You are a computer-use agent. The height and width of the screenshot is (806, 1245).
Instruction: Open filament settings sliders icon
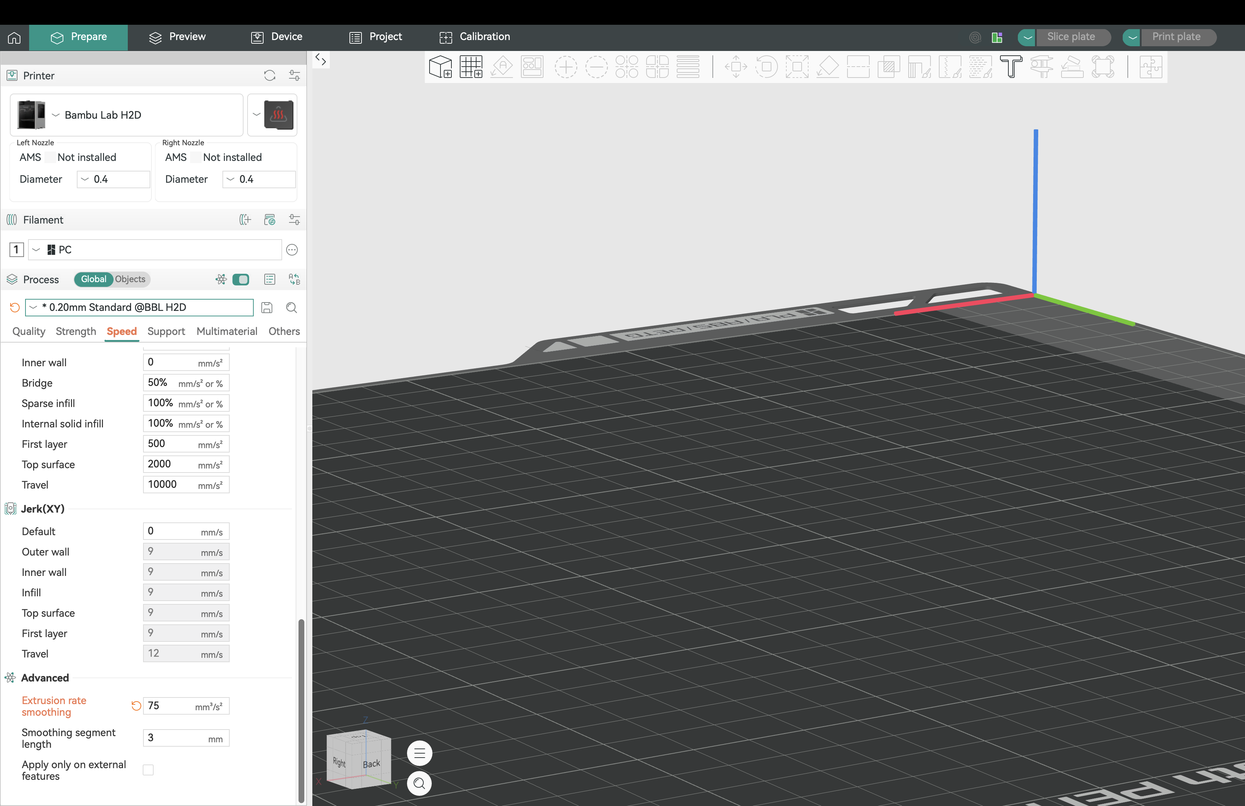[x=295, y=220]
